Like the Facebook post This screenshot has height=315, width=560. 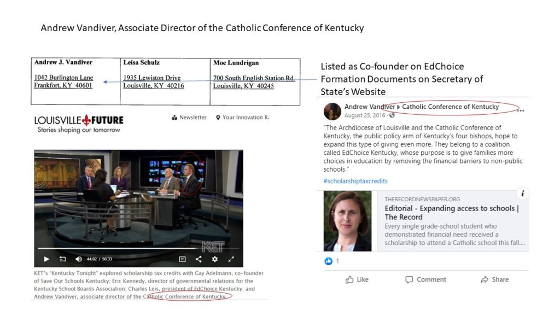pyautogui.click(x=357, y=279)
